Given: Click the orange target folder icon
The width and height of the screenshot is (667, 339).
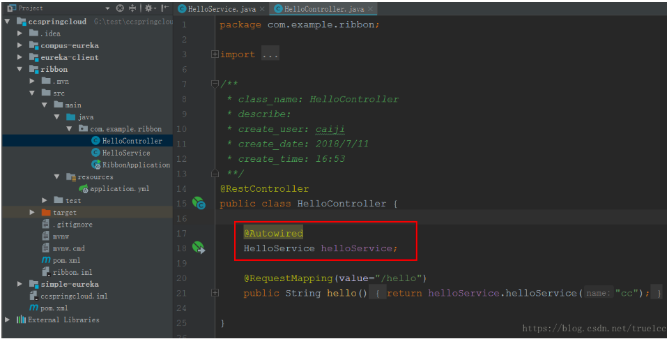Looking at the screenshot, I should (46, 212).
